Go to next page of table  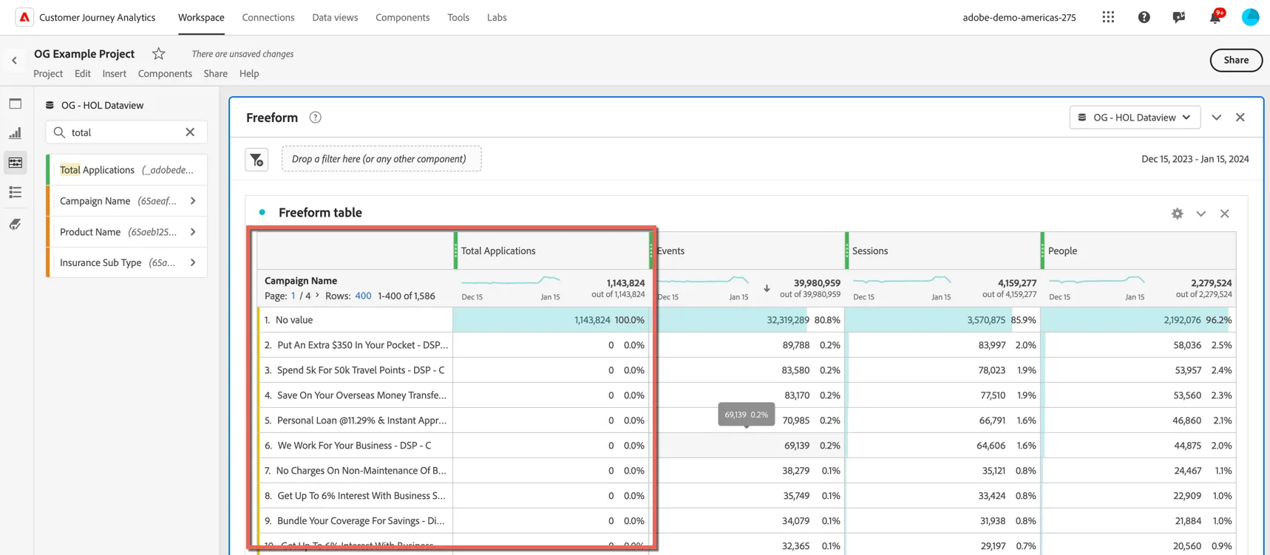pyautogui.click(x=318, y=295)
